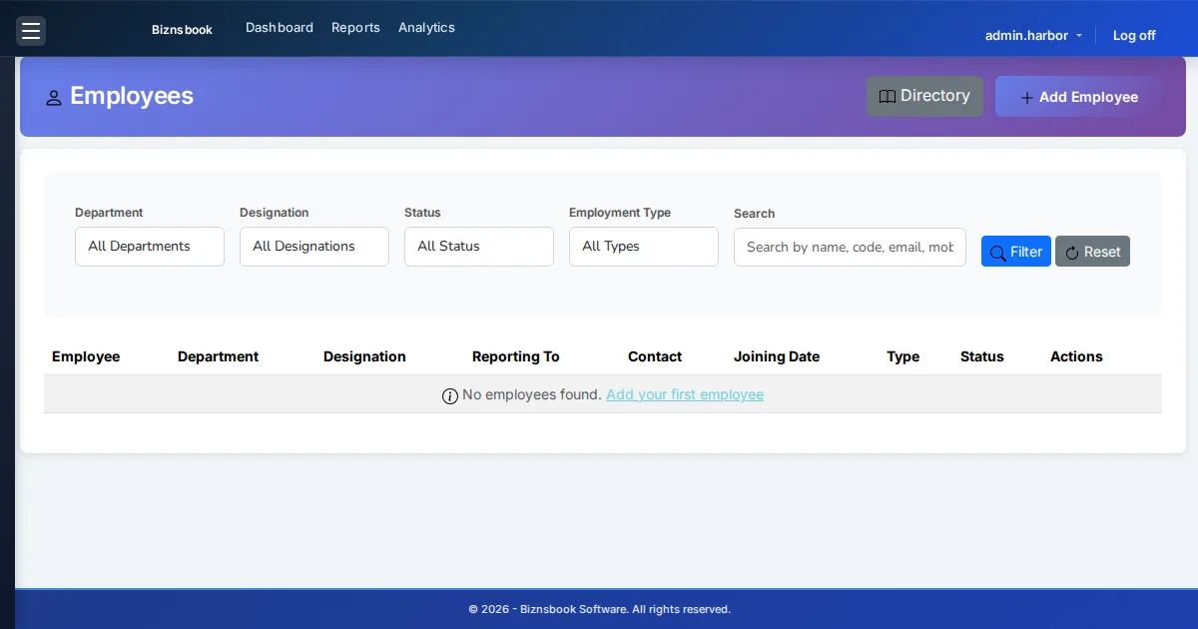This screenshot has height=629, width=1198.
Task: Reset the filters with Reset button
Action: [1092, 252]
